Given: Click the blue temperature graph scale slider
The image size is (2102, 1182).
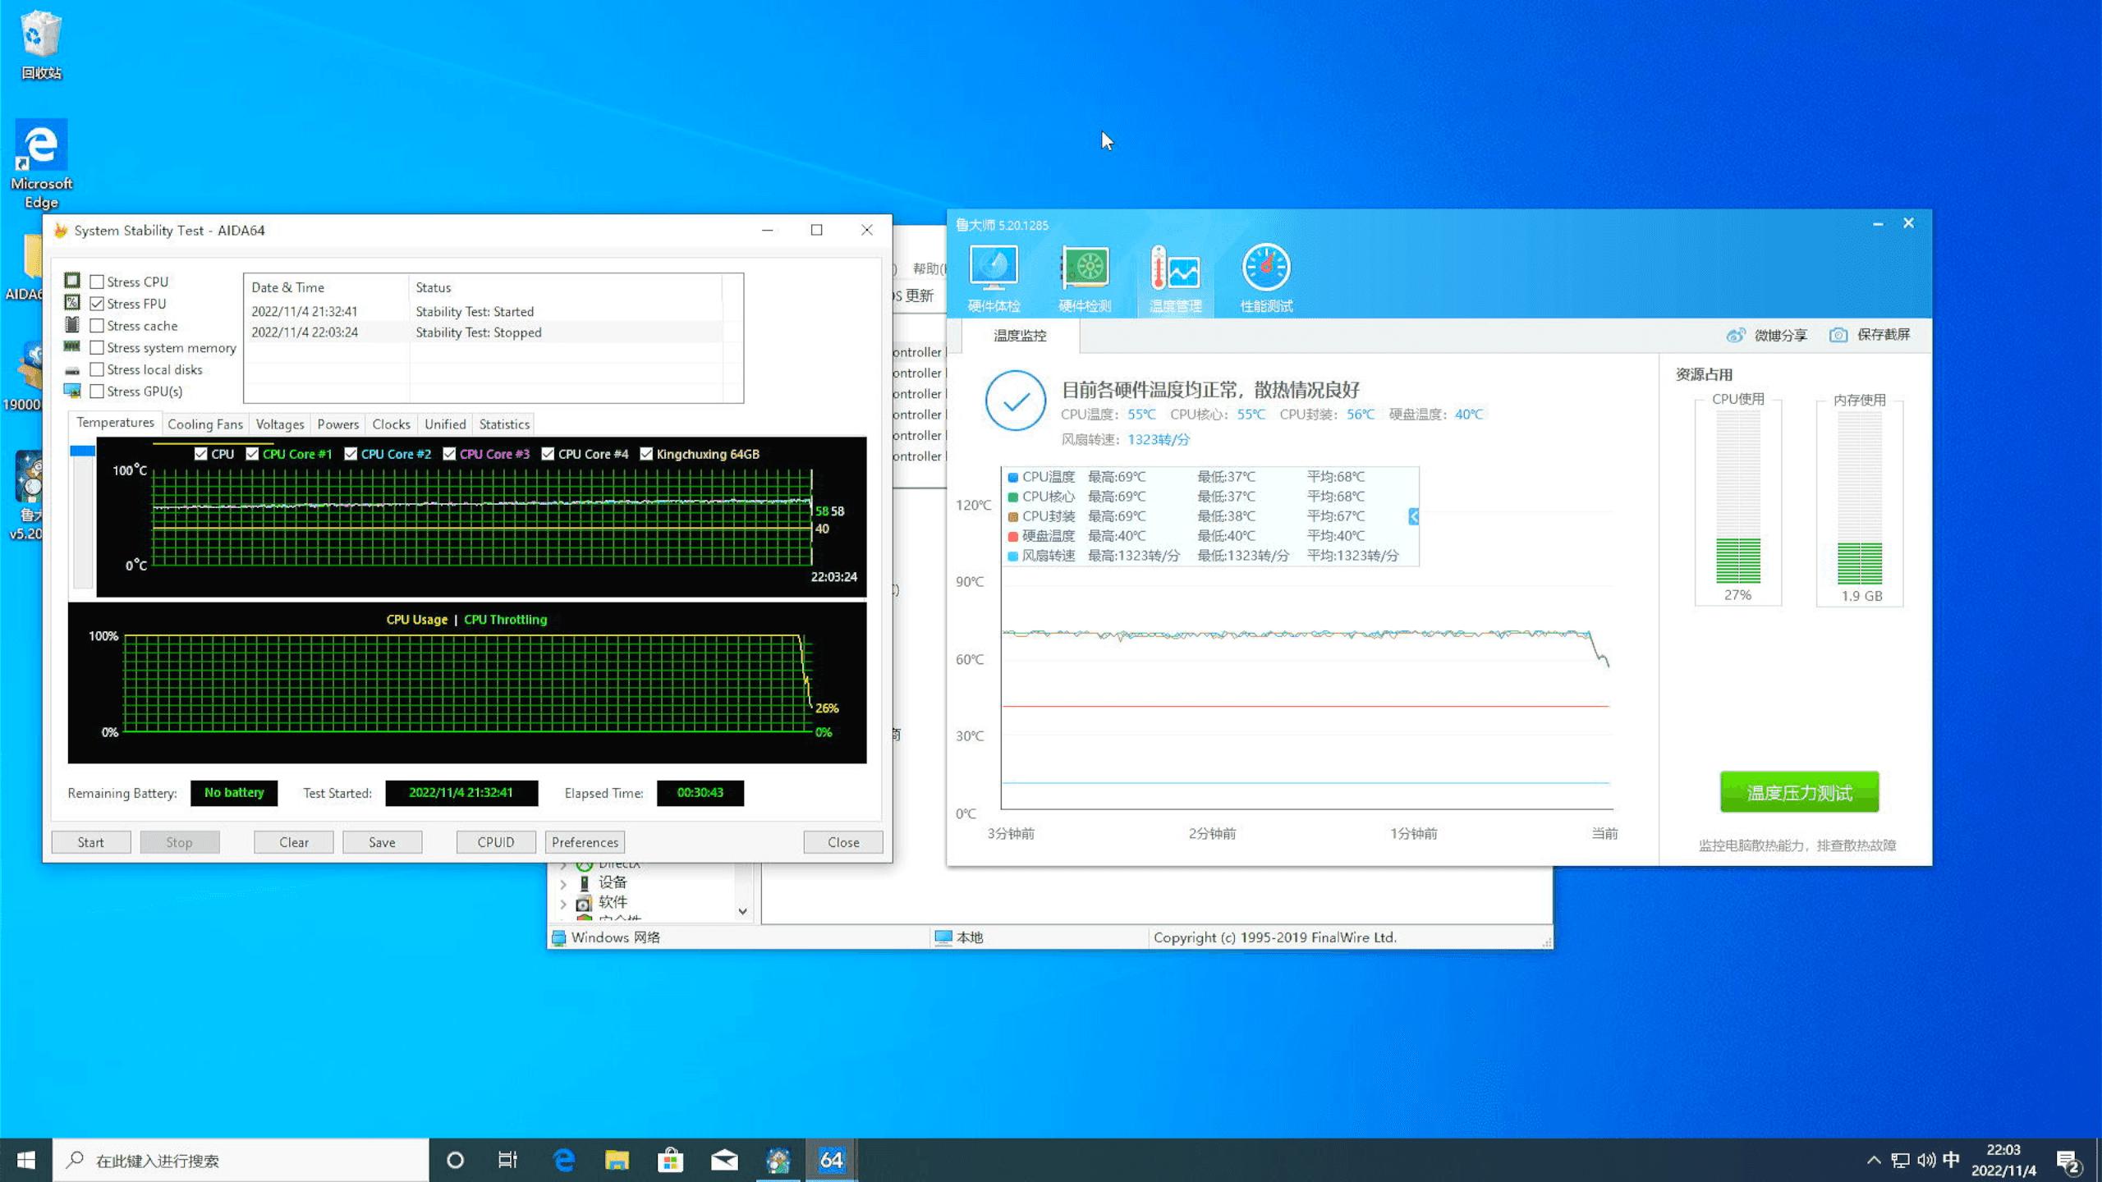Looking at the screenshot, I should tap(82, 451).
